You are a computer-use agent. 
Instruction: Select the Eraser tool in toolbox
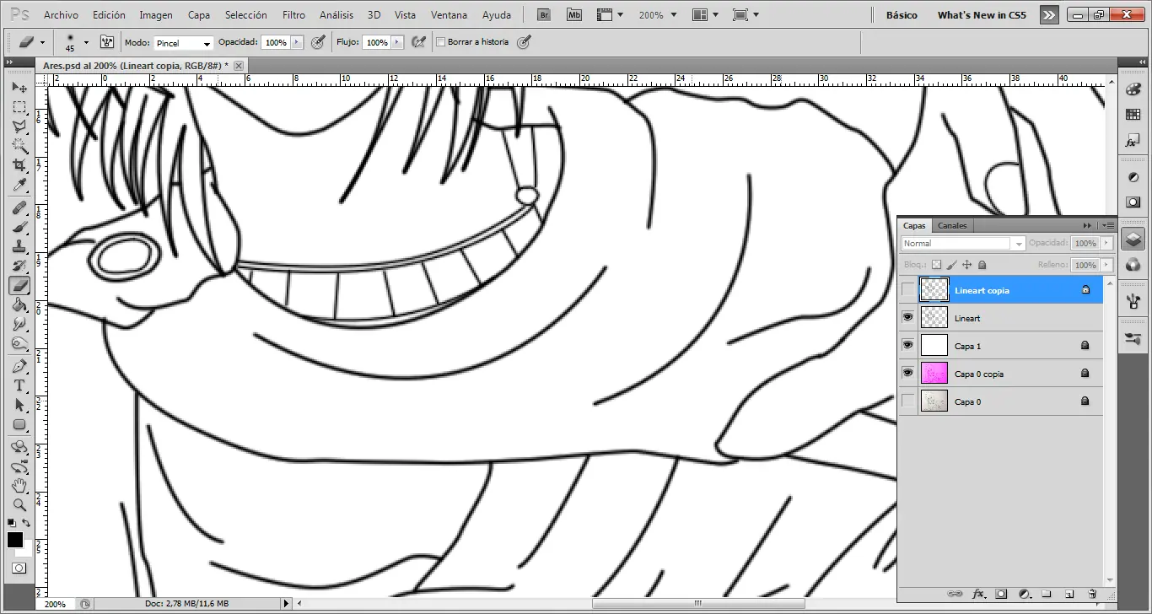click(x=19, y=285)
